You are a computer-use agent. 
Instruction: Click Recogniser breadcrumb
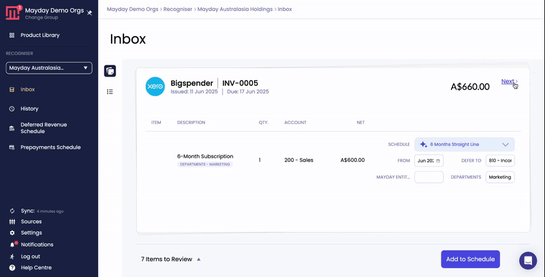pyautogui.click(x=178, y=9)
